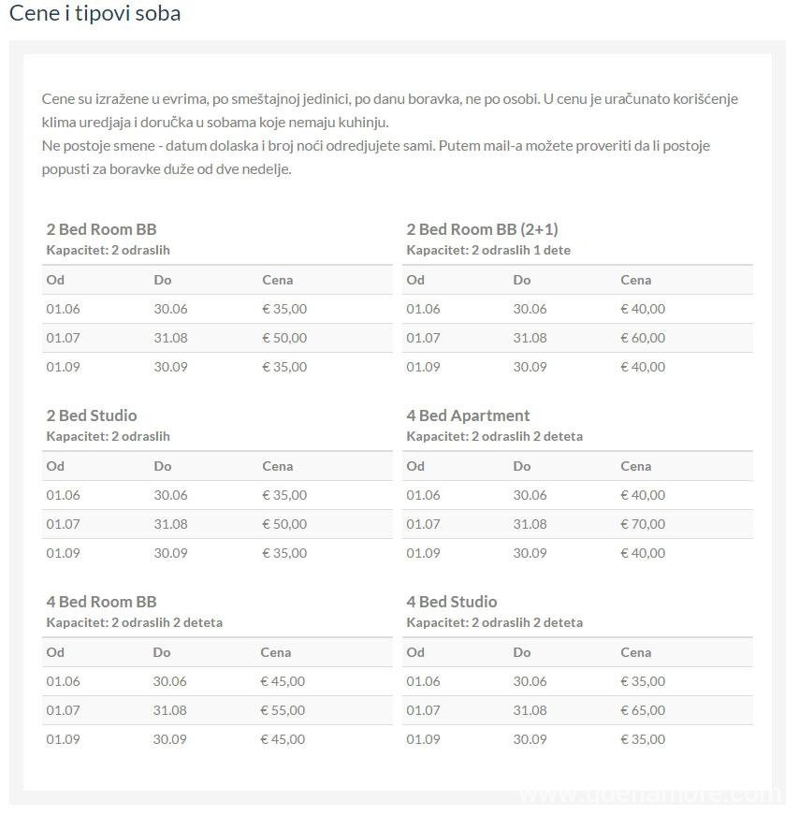Click the 31.08 end date in 4 Bed Apartment table
The width and height of the screenshot is (799, 816).
coord(530,524)
